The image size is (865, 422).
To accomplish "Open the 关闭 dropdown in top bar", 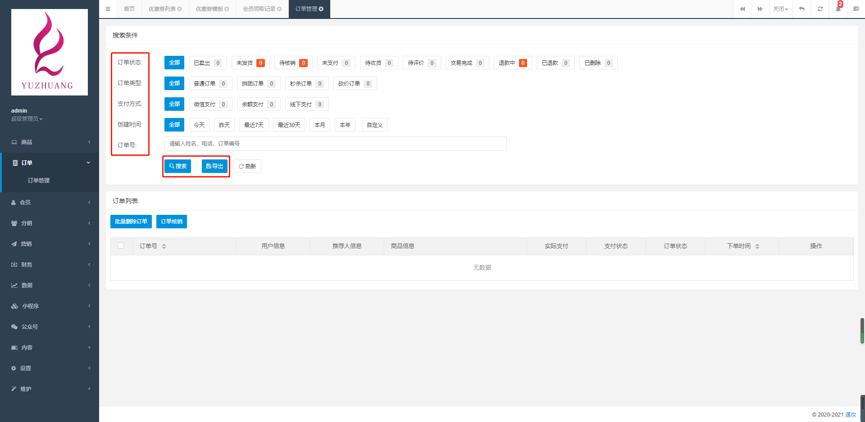I will click(x=780, y=9).
